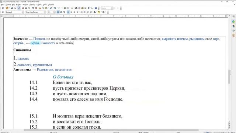Toggle Nonprinting Characters display
The width and height of the screenshot is (236, 133).
pyautogui.click(x=88, y=8)
